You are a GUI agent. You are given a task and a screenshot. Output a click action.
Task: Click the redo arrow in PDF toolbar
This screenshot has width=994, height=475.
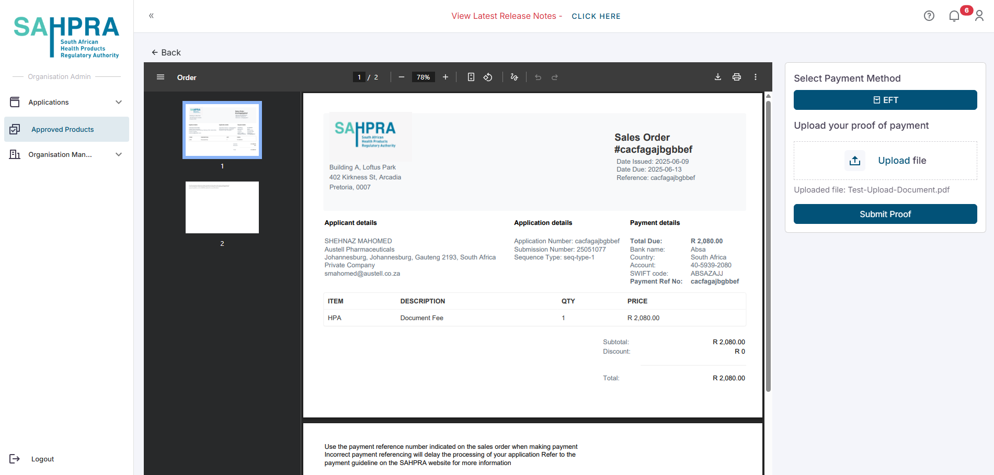pos(555,77)
